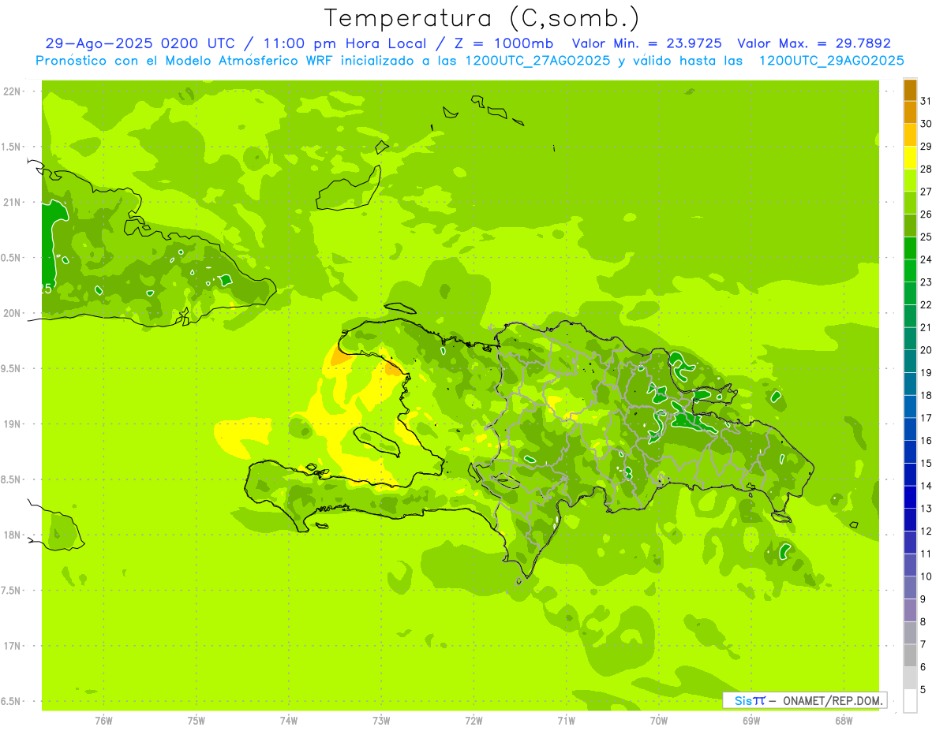This screenshot has height=731, width=947.
Task: Click the Valor Min. = 23.9725 text
Action: point(646,43)
